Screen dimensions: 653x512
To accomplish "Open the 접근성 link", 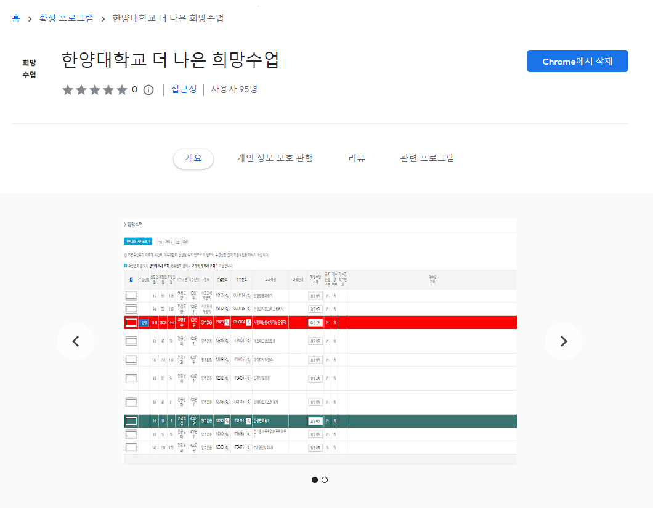I will pyautogui.click(x=183, y=90).
